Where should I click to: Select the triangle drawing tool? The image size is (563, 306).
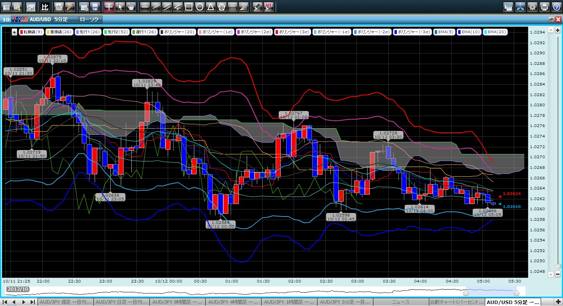click(x=210, y=7)
